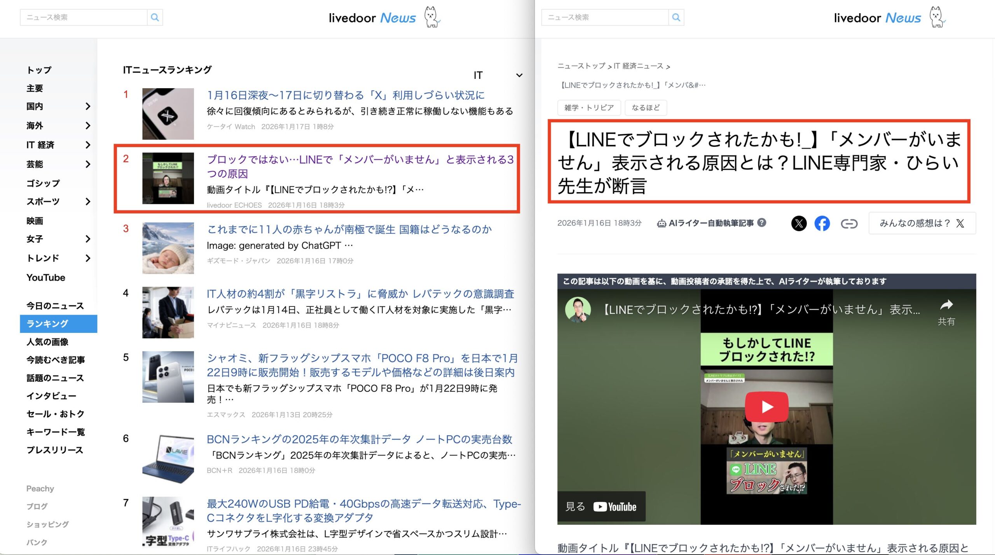Share article on X icon

click(799, 223)
